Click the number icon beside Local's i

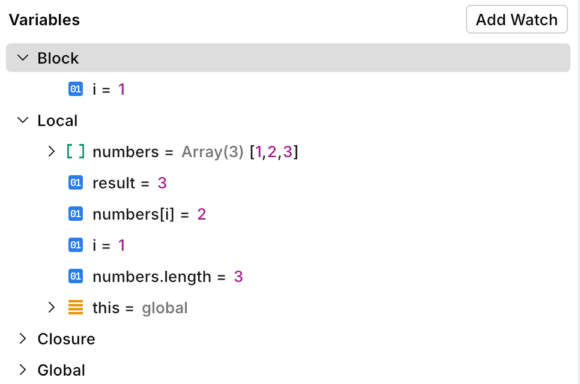click(x=75, y=245)
